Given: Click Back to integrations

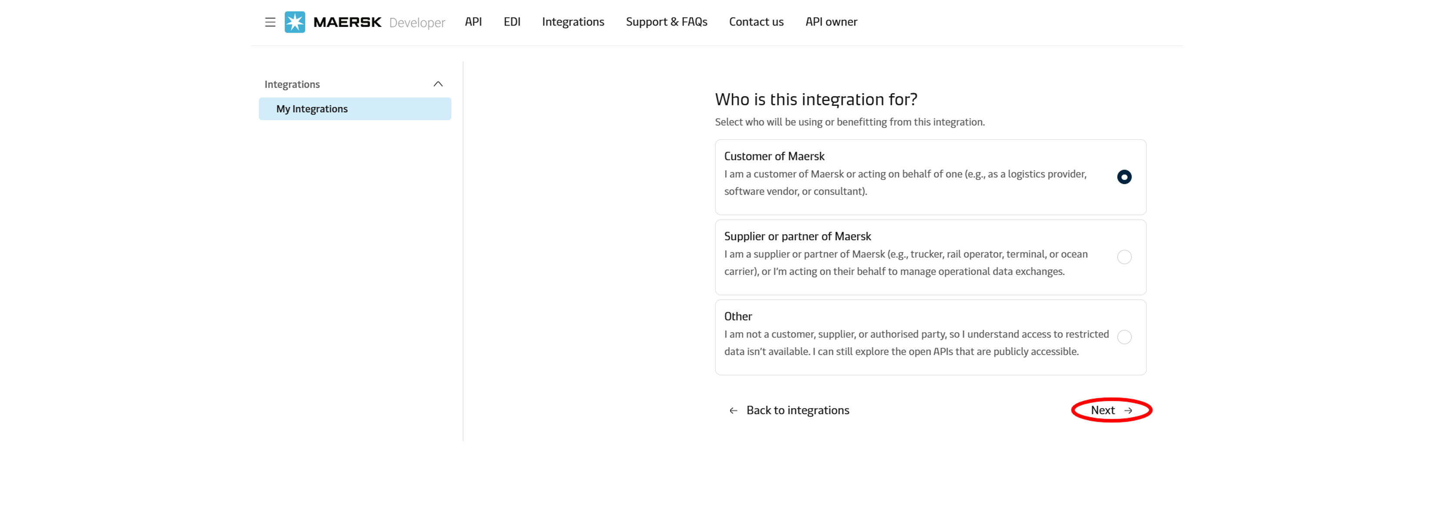Looking at the screenshot, I should tap(797, 410).
